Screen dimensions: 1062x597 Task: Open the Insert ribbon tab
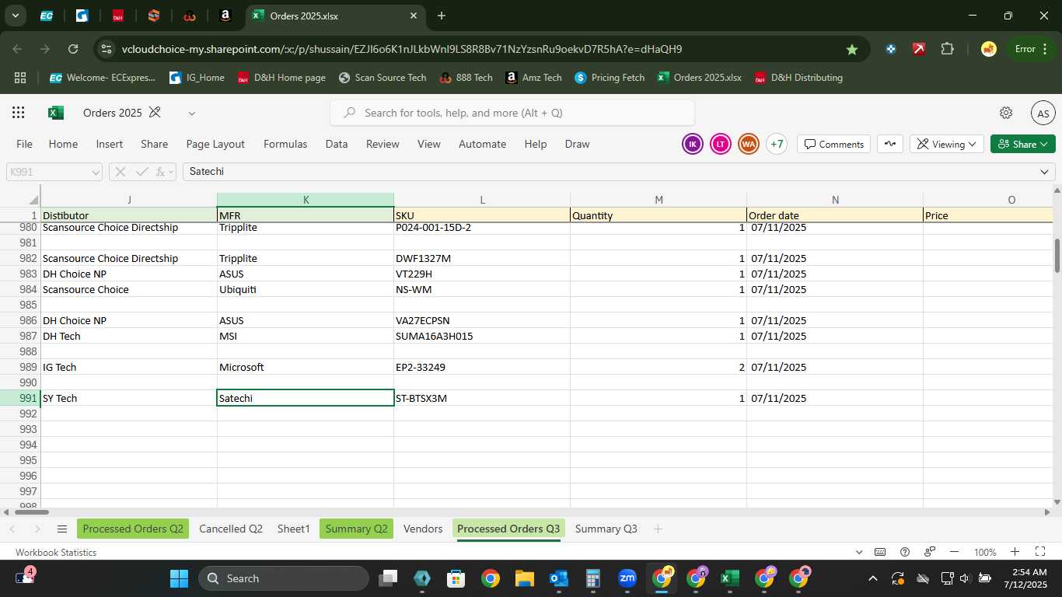tap(110, 144)
